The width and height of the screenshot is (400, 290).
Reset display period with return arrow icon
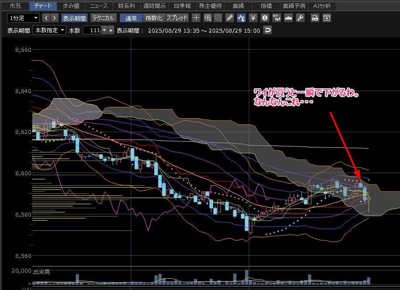[x=268, y=30]
